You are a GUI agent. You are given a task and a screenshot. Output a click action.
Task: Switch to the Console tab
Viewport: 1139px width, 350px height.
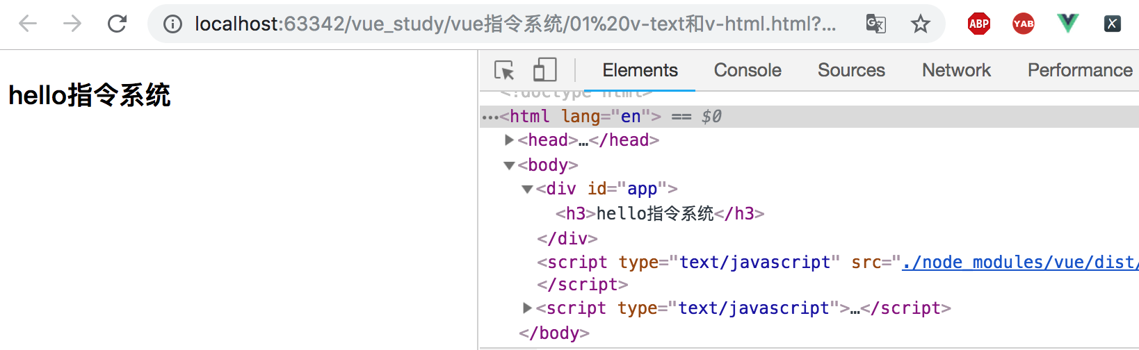pyautogui.click(x=748, y=70)
